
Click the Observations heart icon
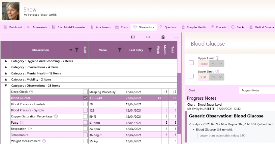click(x=135, y=27)
